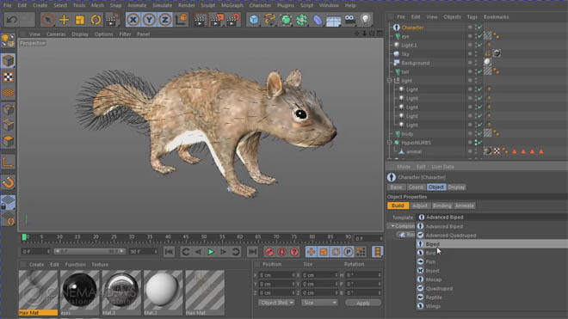The height and width of the screenshot is (319, 568).
Task: Select the Adjust tab
Action: coord(420,206)
